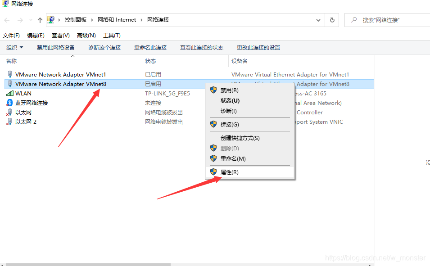The height and width of the screenshot is (266, 430).
Task: Click the VMnet1 adapter icon
Action: tap(10, 74)
